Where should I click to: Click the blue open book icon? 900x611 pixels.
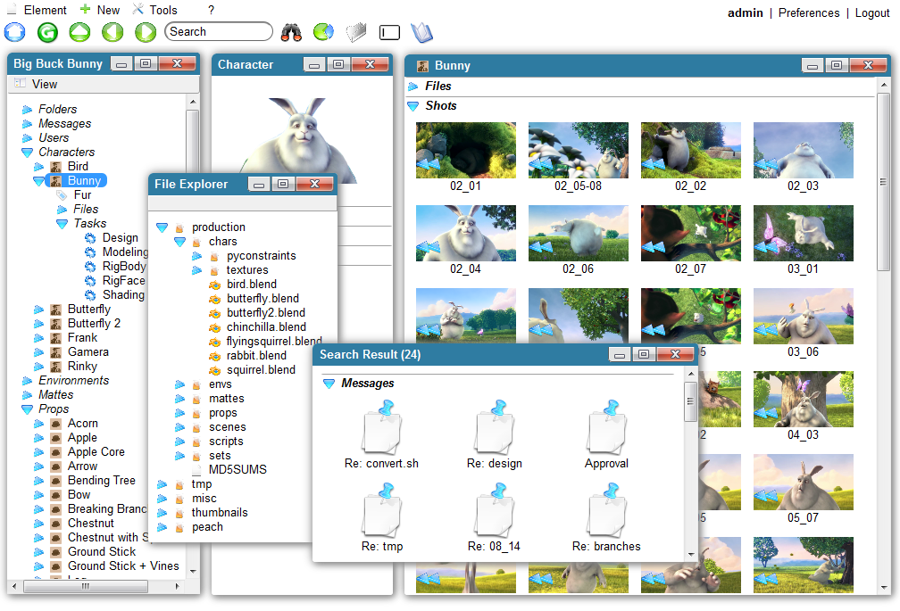[421, 33]
